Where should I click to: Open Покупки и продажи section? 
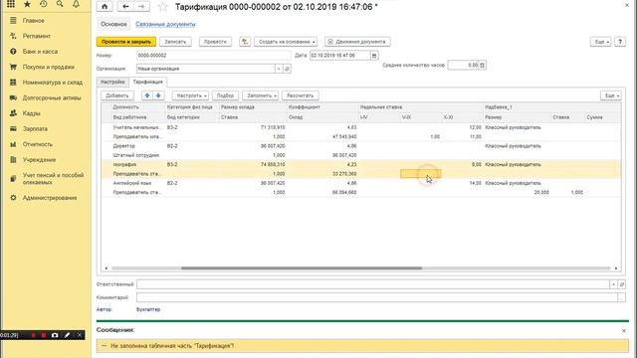pos(48,67)
